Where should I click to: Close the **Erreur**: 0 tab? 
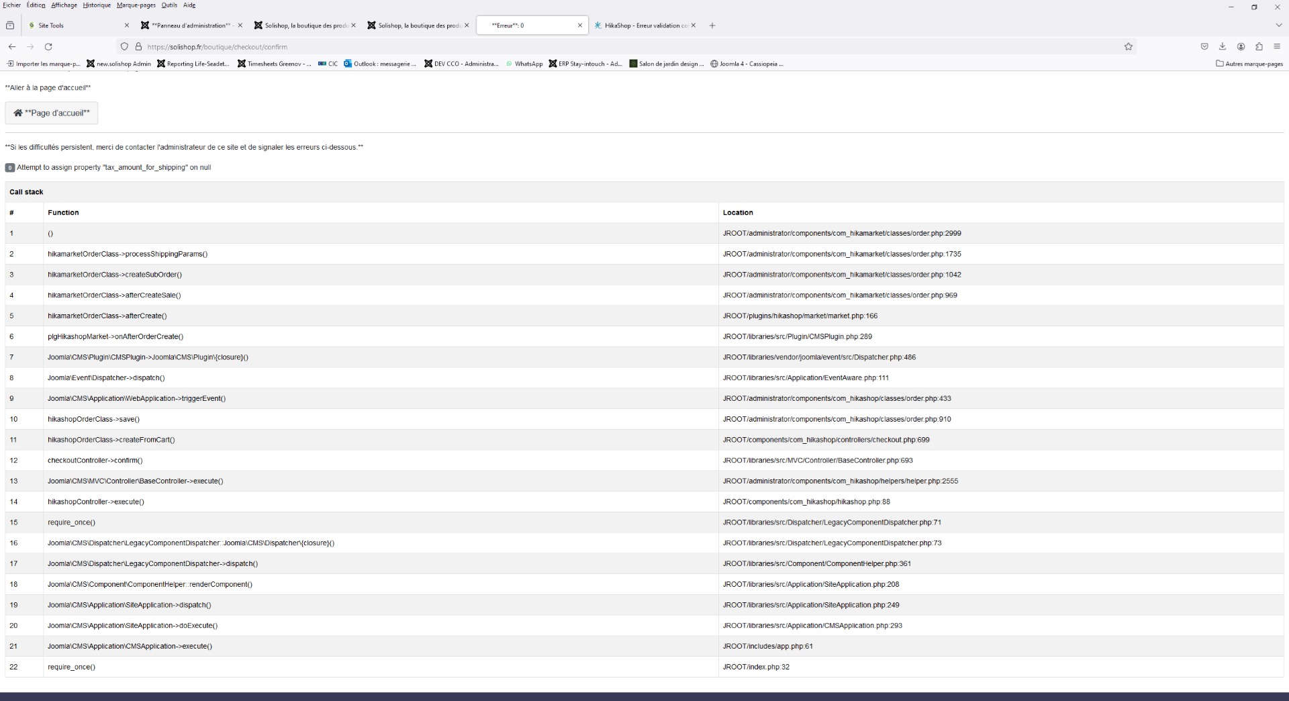(580, 26)
